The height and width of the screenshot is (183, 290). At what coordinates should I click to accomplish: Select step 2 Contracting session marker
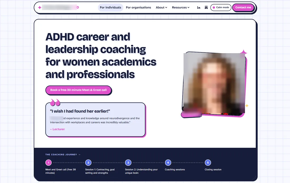pyautogui.click(x=88, y=163)
